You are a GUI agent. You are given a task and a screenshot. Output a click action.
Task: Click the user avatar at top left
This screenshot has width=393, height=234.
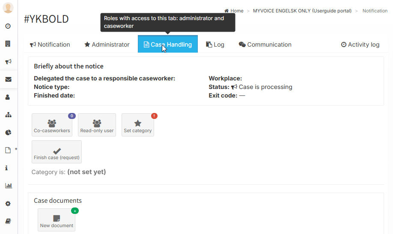(8, 8)
